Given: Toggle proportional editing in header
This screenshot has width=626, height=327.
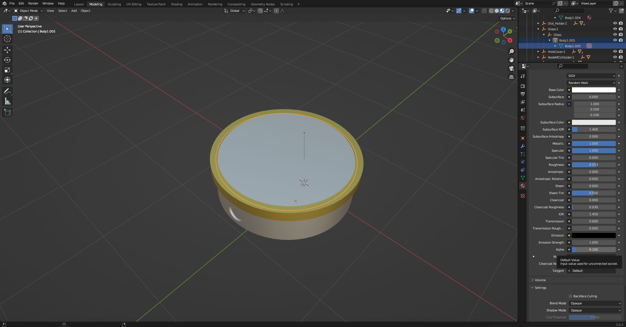Looking at the screenshot, I should pos(276,11).
